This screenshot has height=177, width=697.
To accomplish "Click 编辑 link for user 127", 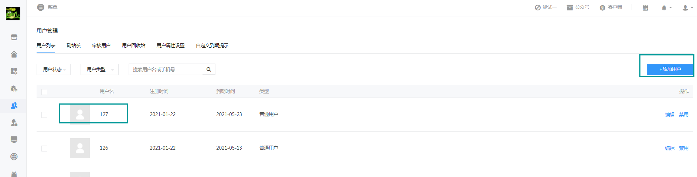I will tap(670, 115).
